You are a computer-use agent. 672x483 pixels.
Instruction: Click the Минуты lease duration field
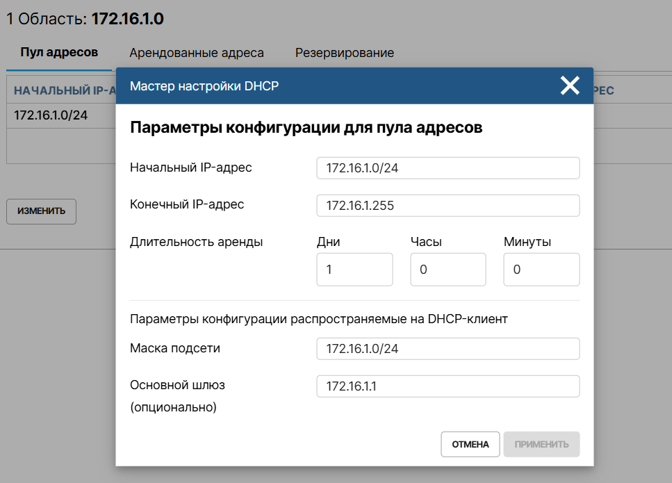[x=541, y=270]
